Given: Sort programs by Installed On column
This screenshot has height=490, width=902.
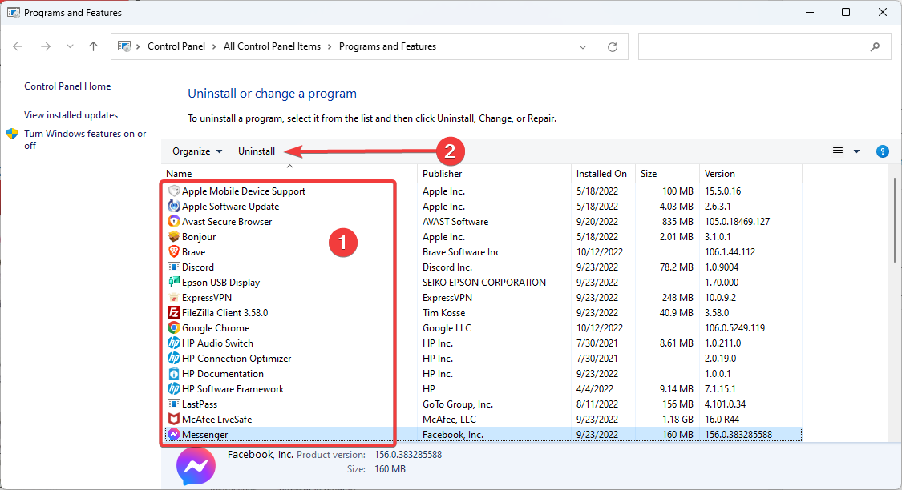Looking at the screenshot, I should tap(601, 174).
